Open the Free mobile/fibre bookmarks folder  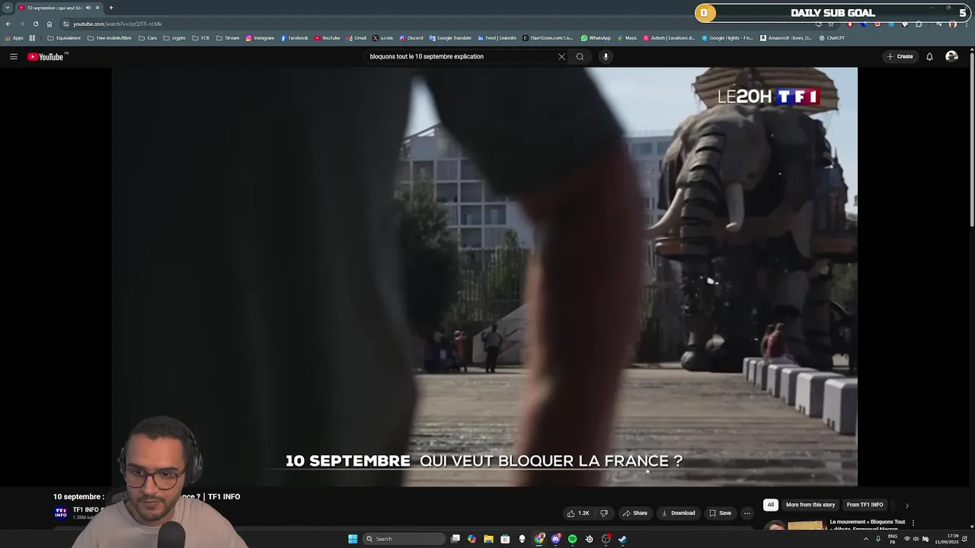tap(109, 38)
